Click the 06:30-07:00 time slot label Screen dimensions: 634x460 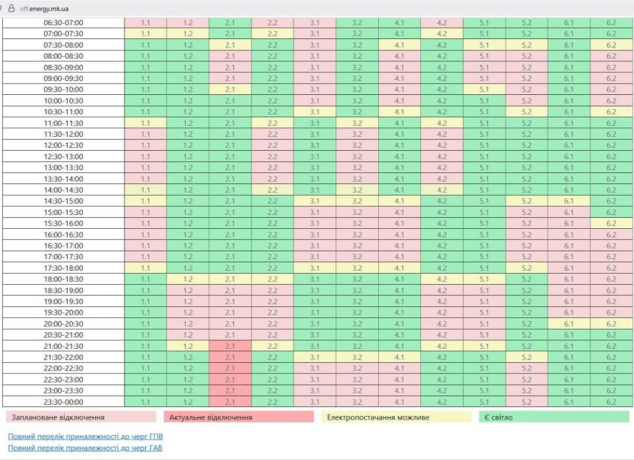click(63, 22)
